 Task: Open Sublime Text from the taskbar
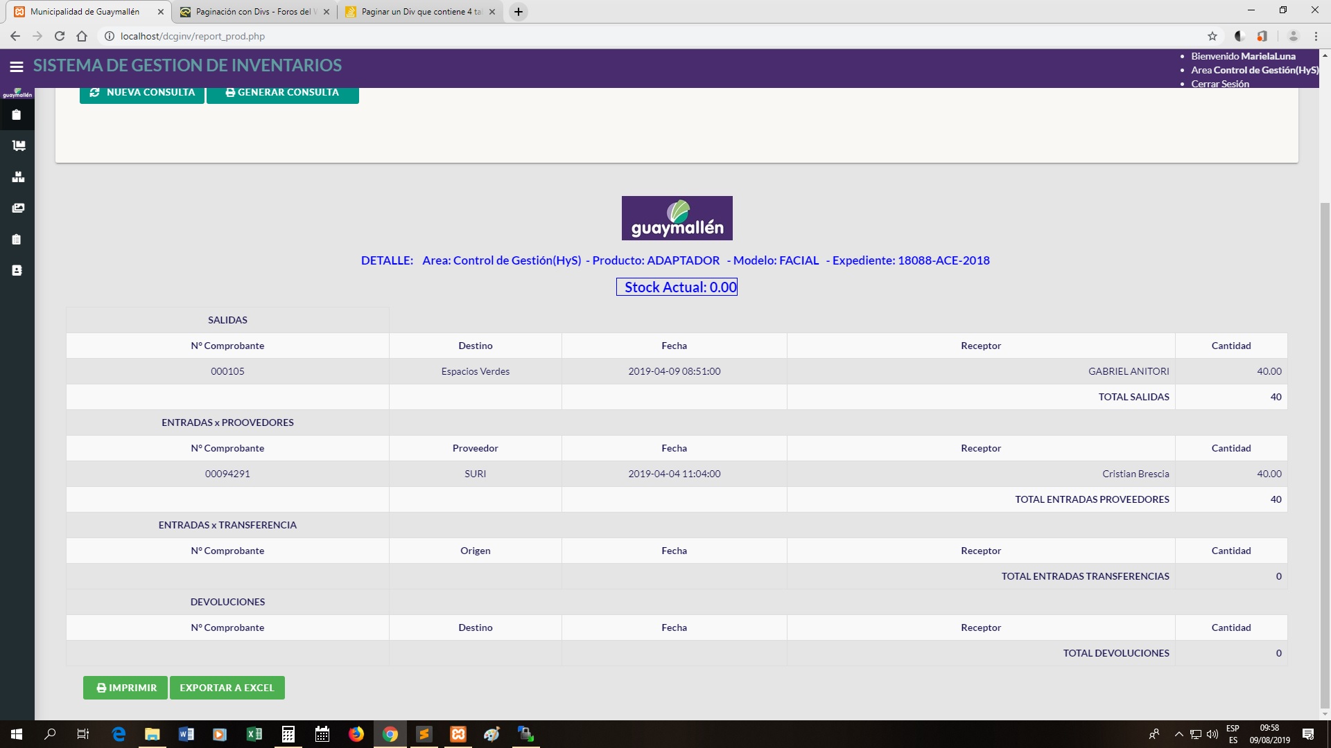point(424,734)
